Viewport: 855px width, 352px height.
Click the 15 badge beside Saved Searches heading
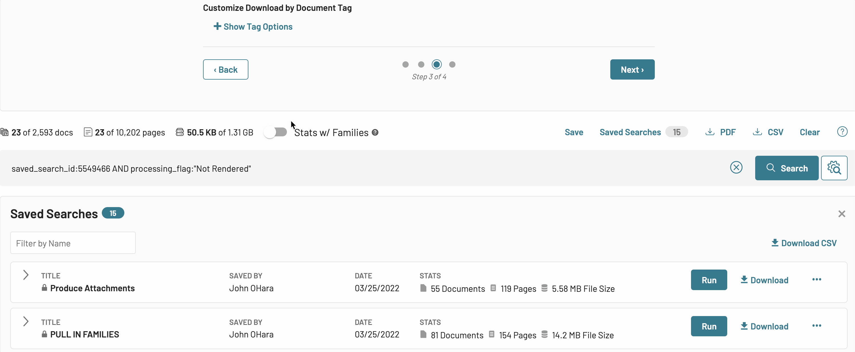113,213
